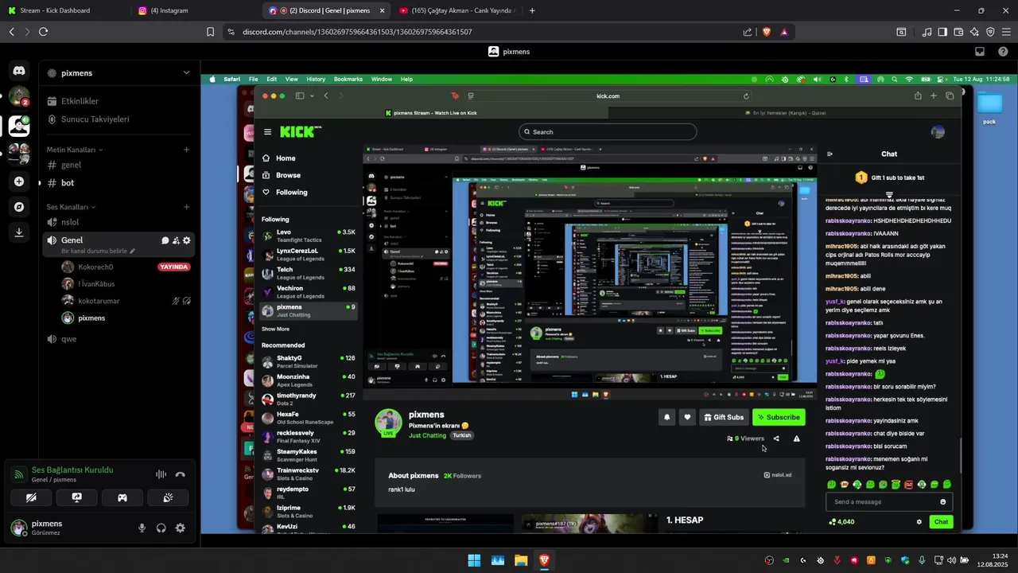Viewport: 1018px width, 573px height.
Task: Click the address bar discord.com URL
Action: [x=357, y=32]
